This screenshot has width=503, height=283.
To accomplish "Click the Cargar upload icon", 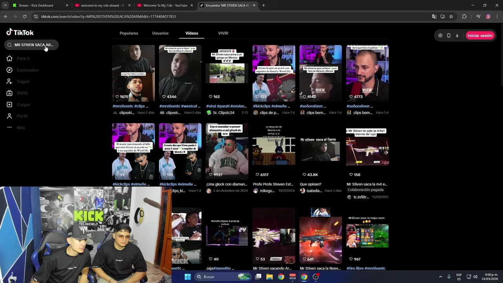I will tap(9, 105).
